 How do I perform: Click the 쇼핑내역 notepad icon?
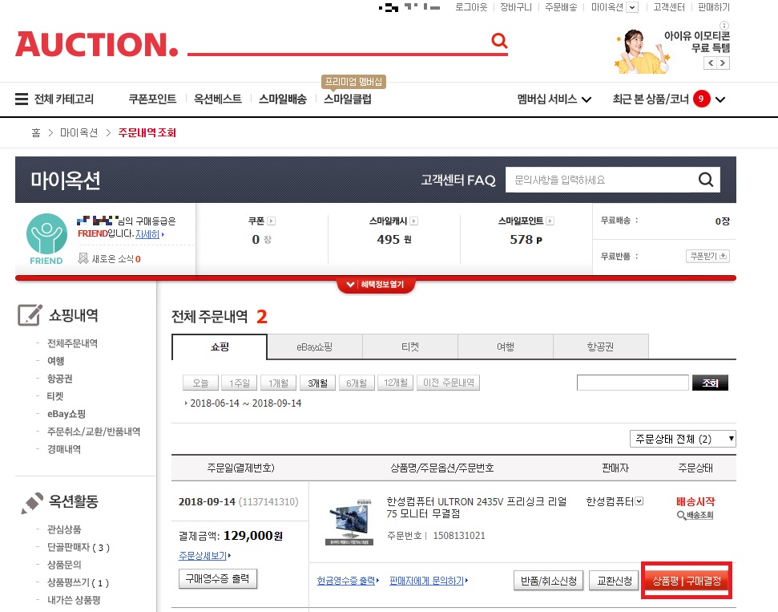[30, 315]
